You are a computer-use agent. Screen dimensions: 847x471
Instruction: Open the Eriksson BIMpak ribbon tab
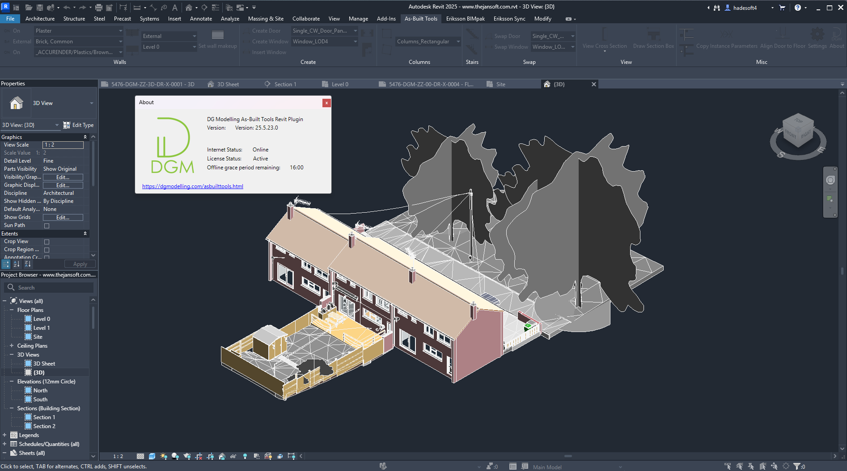tap(465, 19)
